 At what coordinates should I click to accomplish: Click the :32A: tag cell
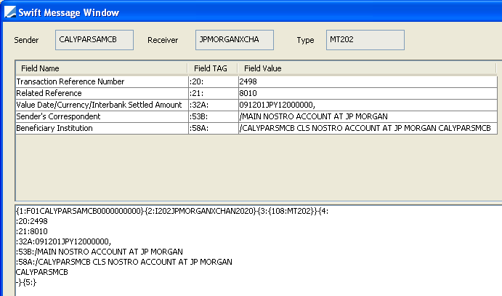click(x=214, y=105)
